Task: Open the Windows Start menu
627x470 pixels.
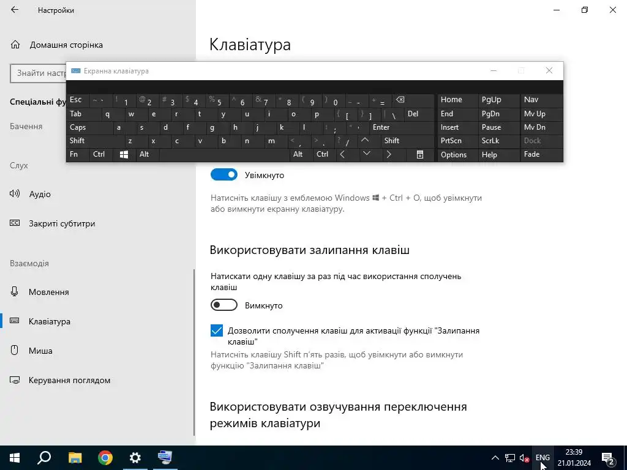Action: click(x=15, y=458)
